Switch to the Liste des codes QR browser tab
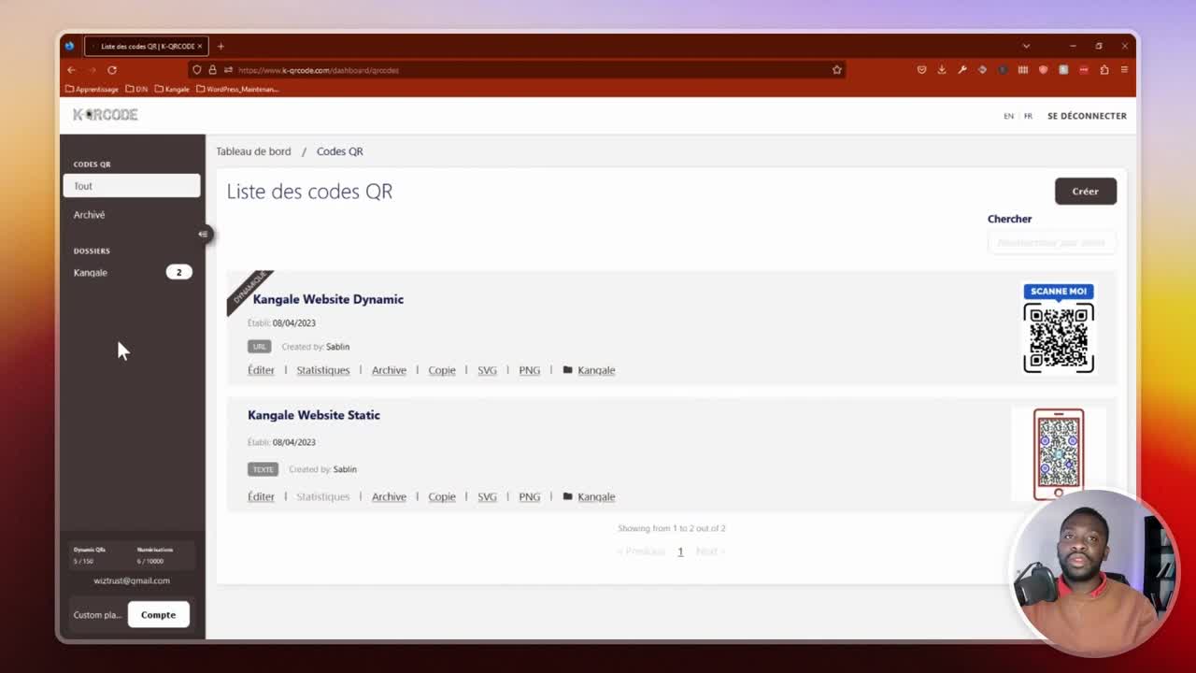 click(x=146, y=46)
